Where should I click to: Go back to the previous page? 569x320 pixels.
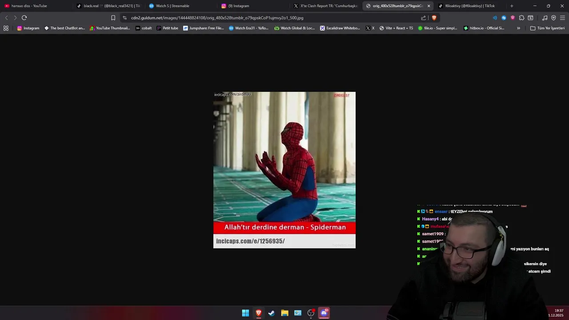6,18
